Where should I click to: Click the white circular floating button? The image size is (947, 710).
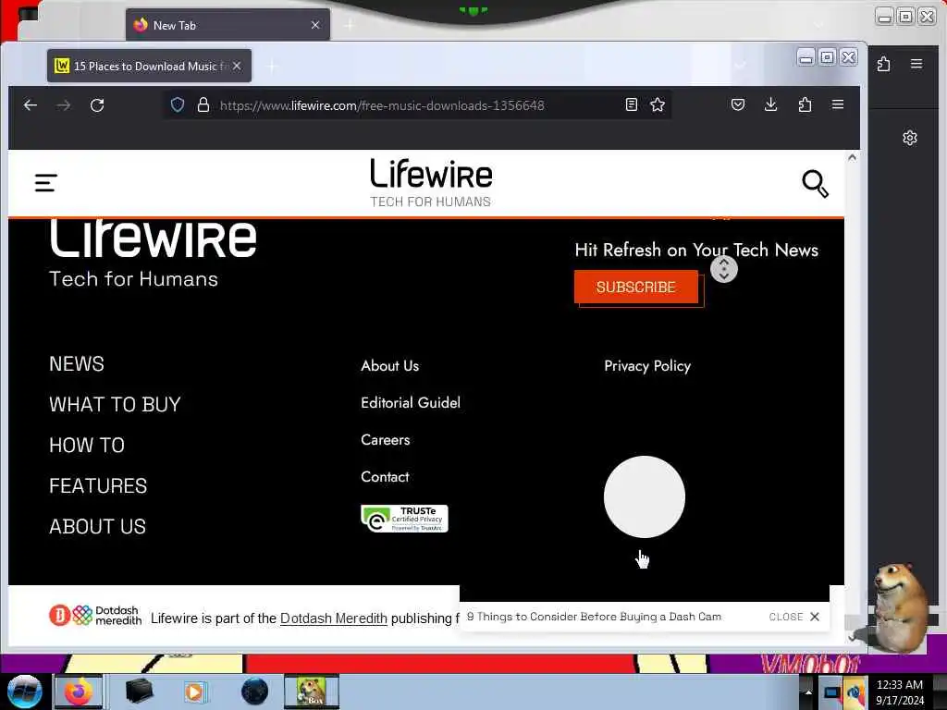click(645, 496)
